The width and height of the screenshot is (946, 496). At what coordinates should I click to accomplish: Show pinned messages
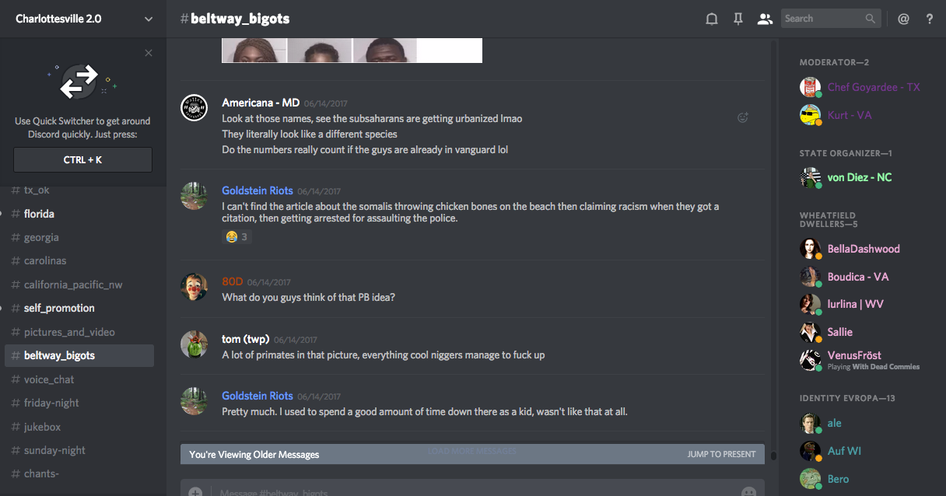point(738,19)
